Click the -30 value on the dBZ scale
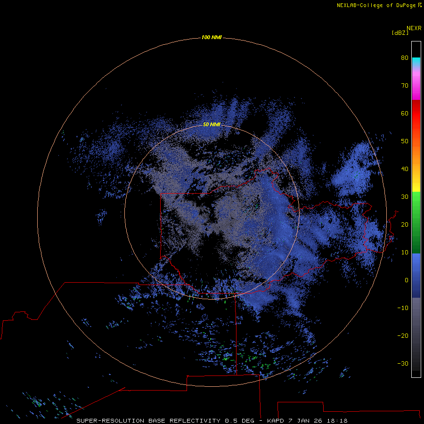This screenshot has height=424, width=424. [403, 363]
